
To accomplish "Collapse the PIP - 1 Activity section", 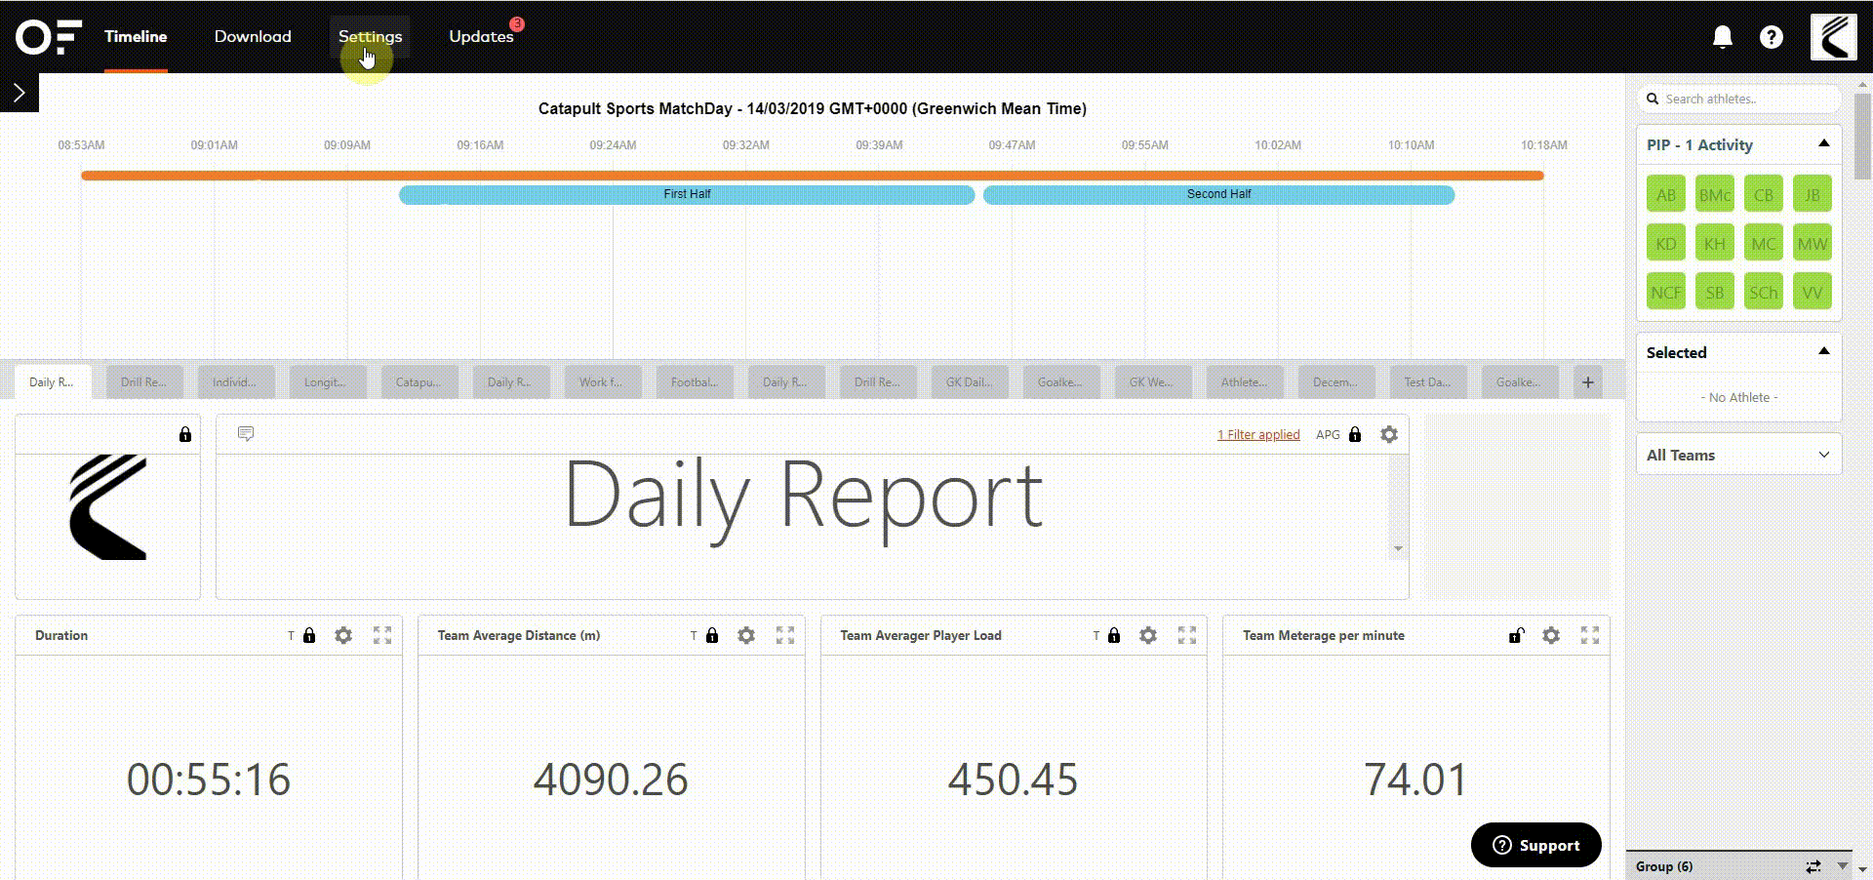I will [1823, 143].
